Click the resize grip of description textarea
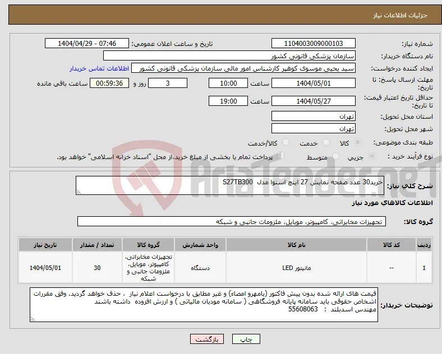This screenshot has height=354, width=442. click(x=79, y=192)
